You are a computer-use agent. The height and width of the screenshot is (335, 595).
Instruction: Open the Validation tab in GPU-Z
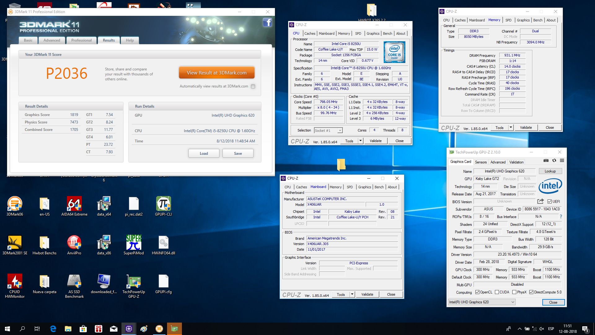coord(516,162)
